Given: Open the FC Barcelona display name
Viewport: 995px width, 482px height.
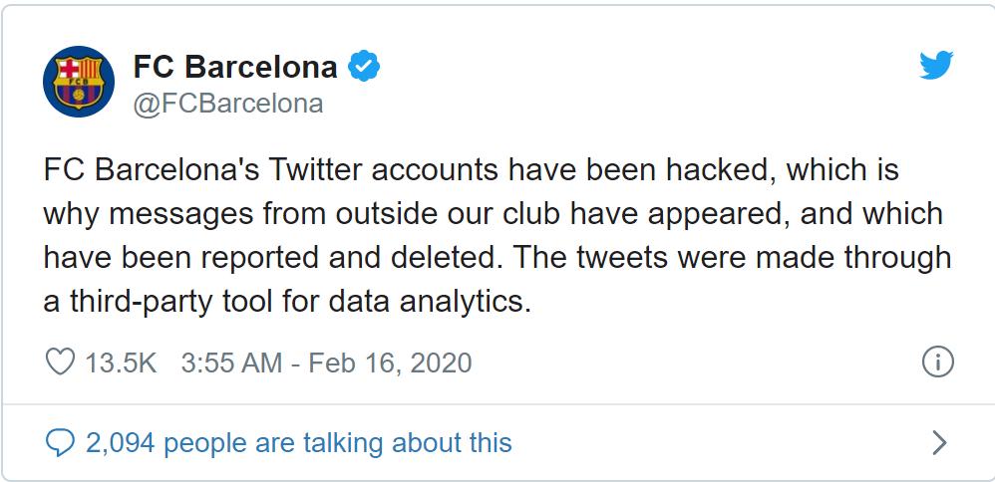Looking at the screenshot, I should click(x=235, y=68).
